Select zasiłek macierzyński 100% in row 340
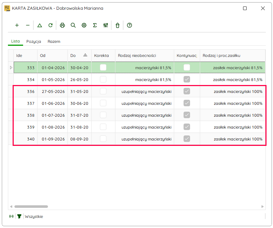 point(233,139)
